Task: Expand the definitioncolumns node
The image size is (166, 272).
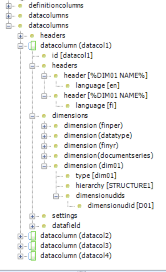Action: 8,6
